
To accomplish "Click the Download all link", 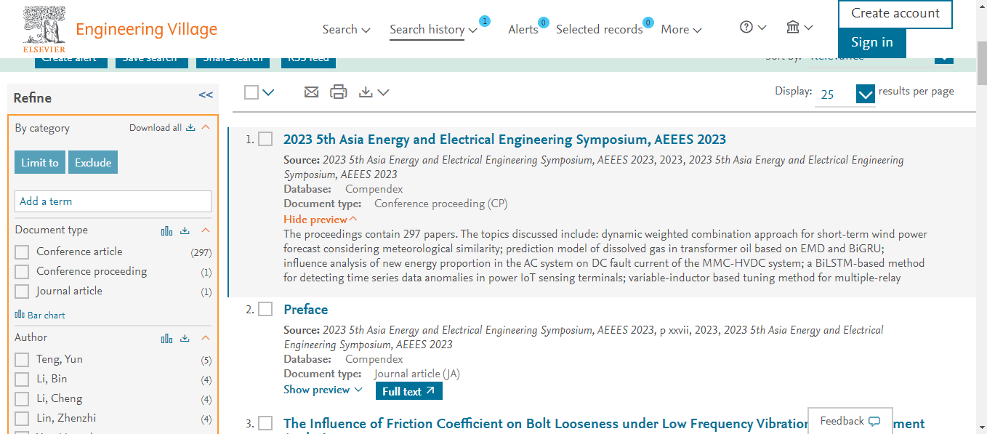I will (x=156, y=128).
